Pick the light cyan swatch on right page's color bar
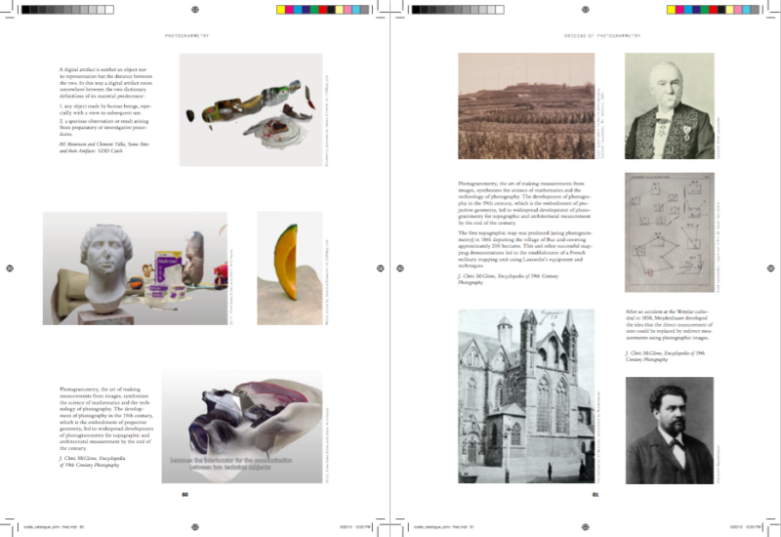The image size is (781, 537). 747,10
